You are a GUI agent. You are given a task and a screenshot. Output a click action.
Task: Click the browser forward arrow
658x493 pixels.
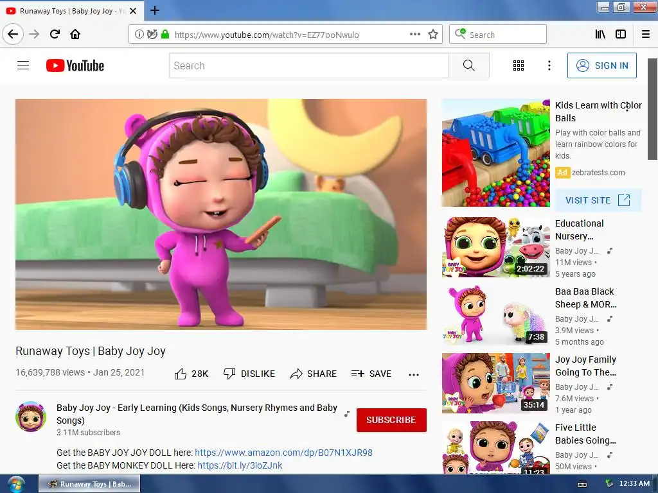pos(34,34)
